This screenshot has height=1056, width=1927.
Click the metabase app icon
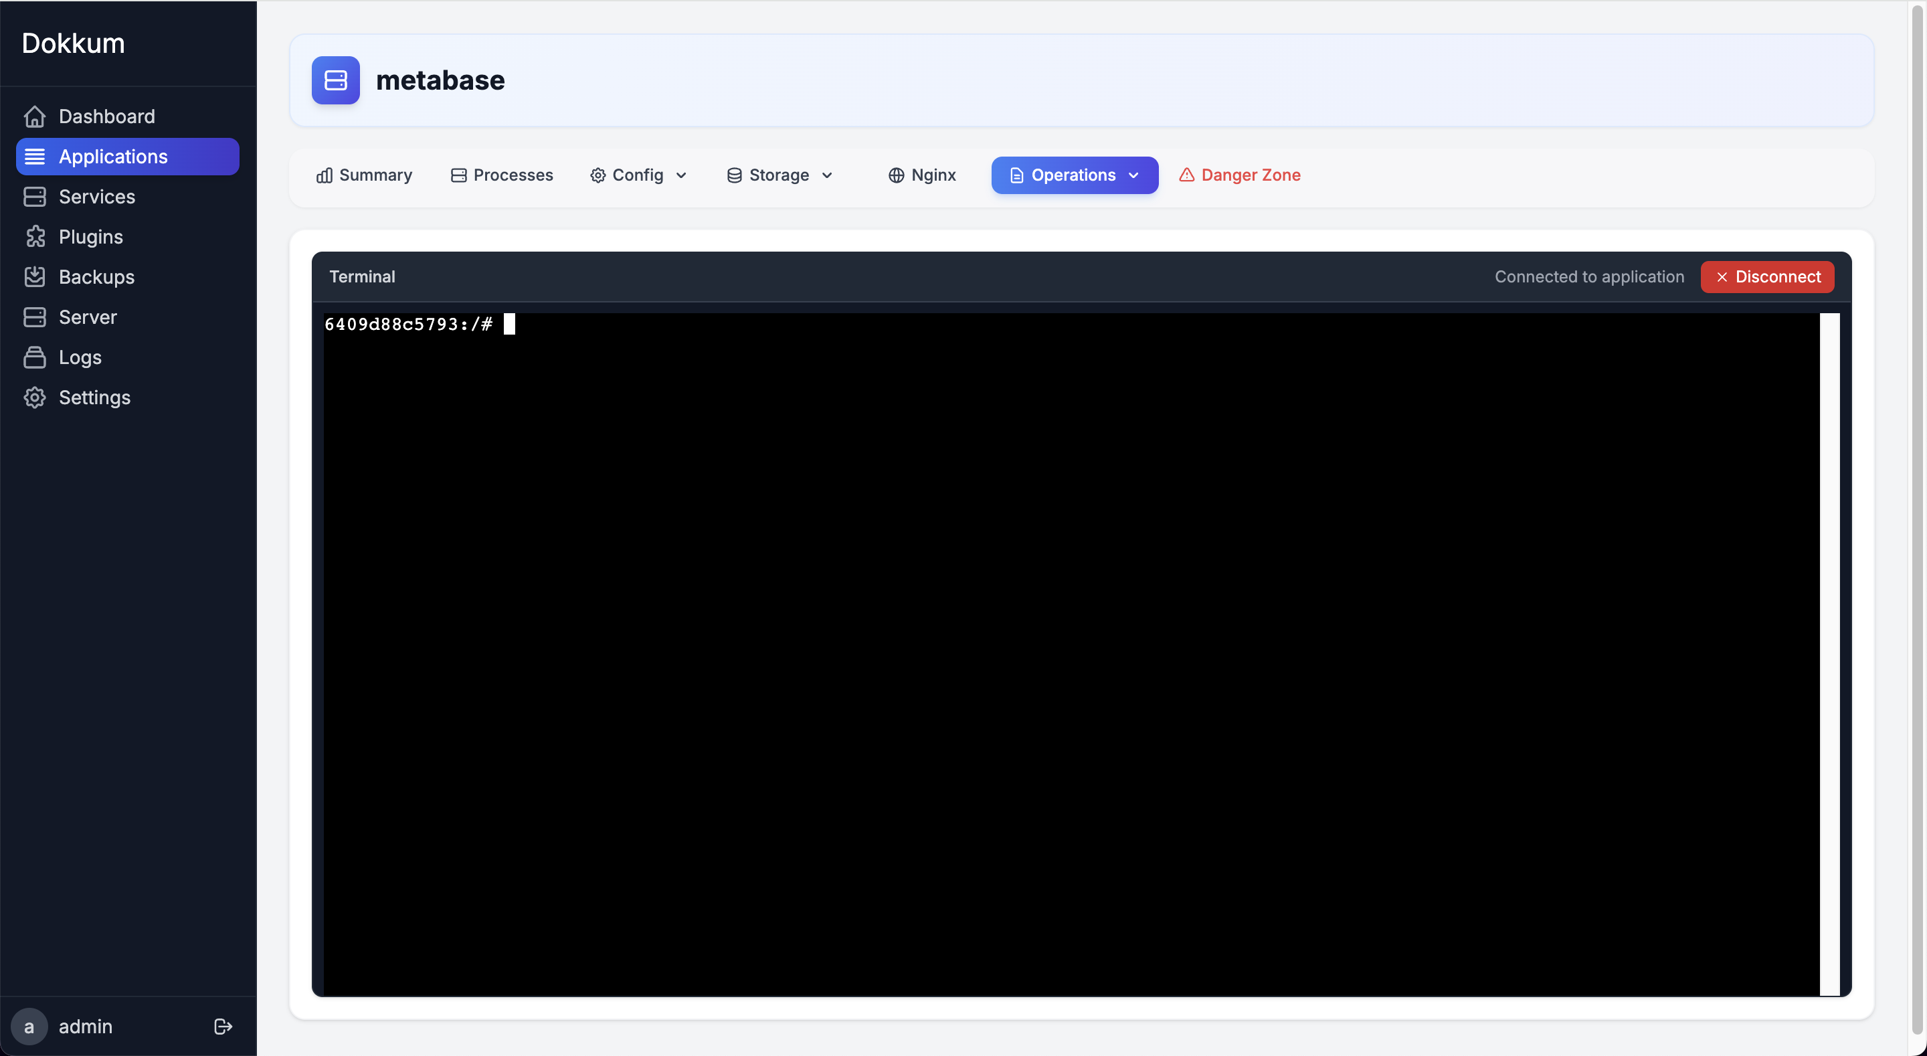point(335,80)
